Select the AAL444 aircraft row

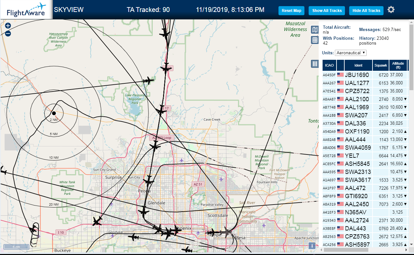point(365,140)
